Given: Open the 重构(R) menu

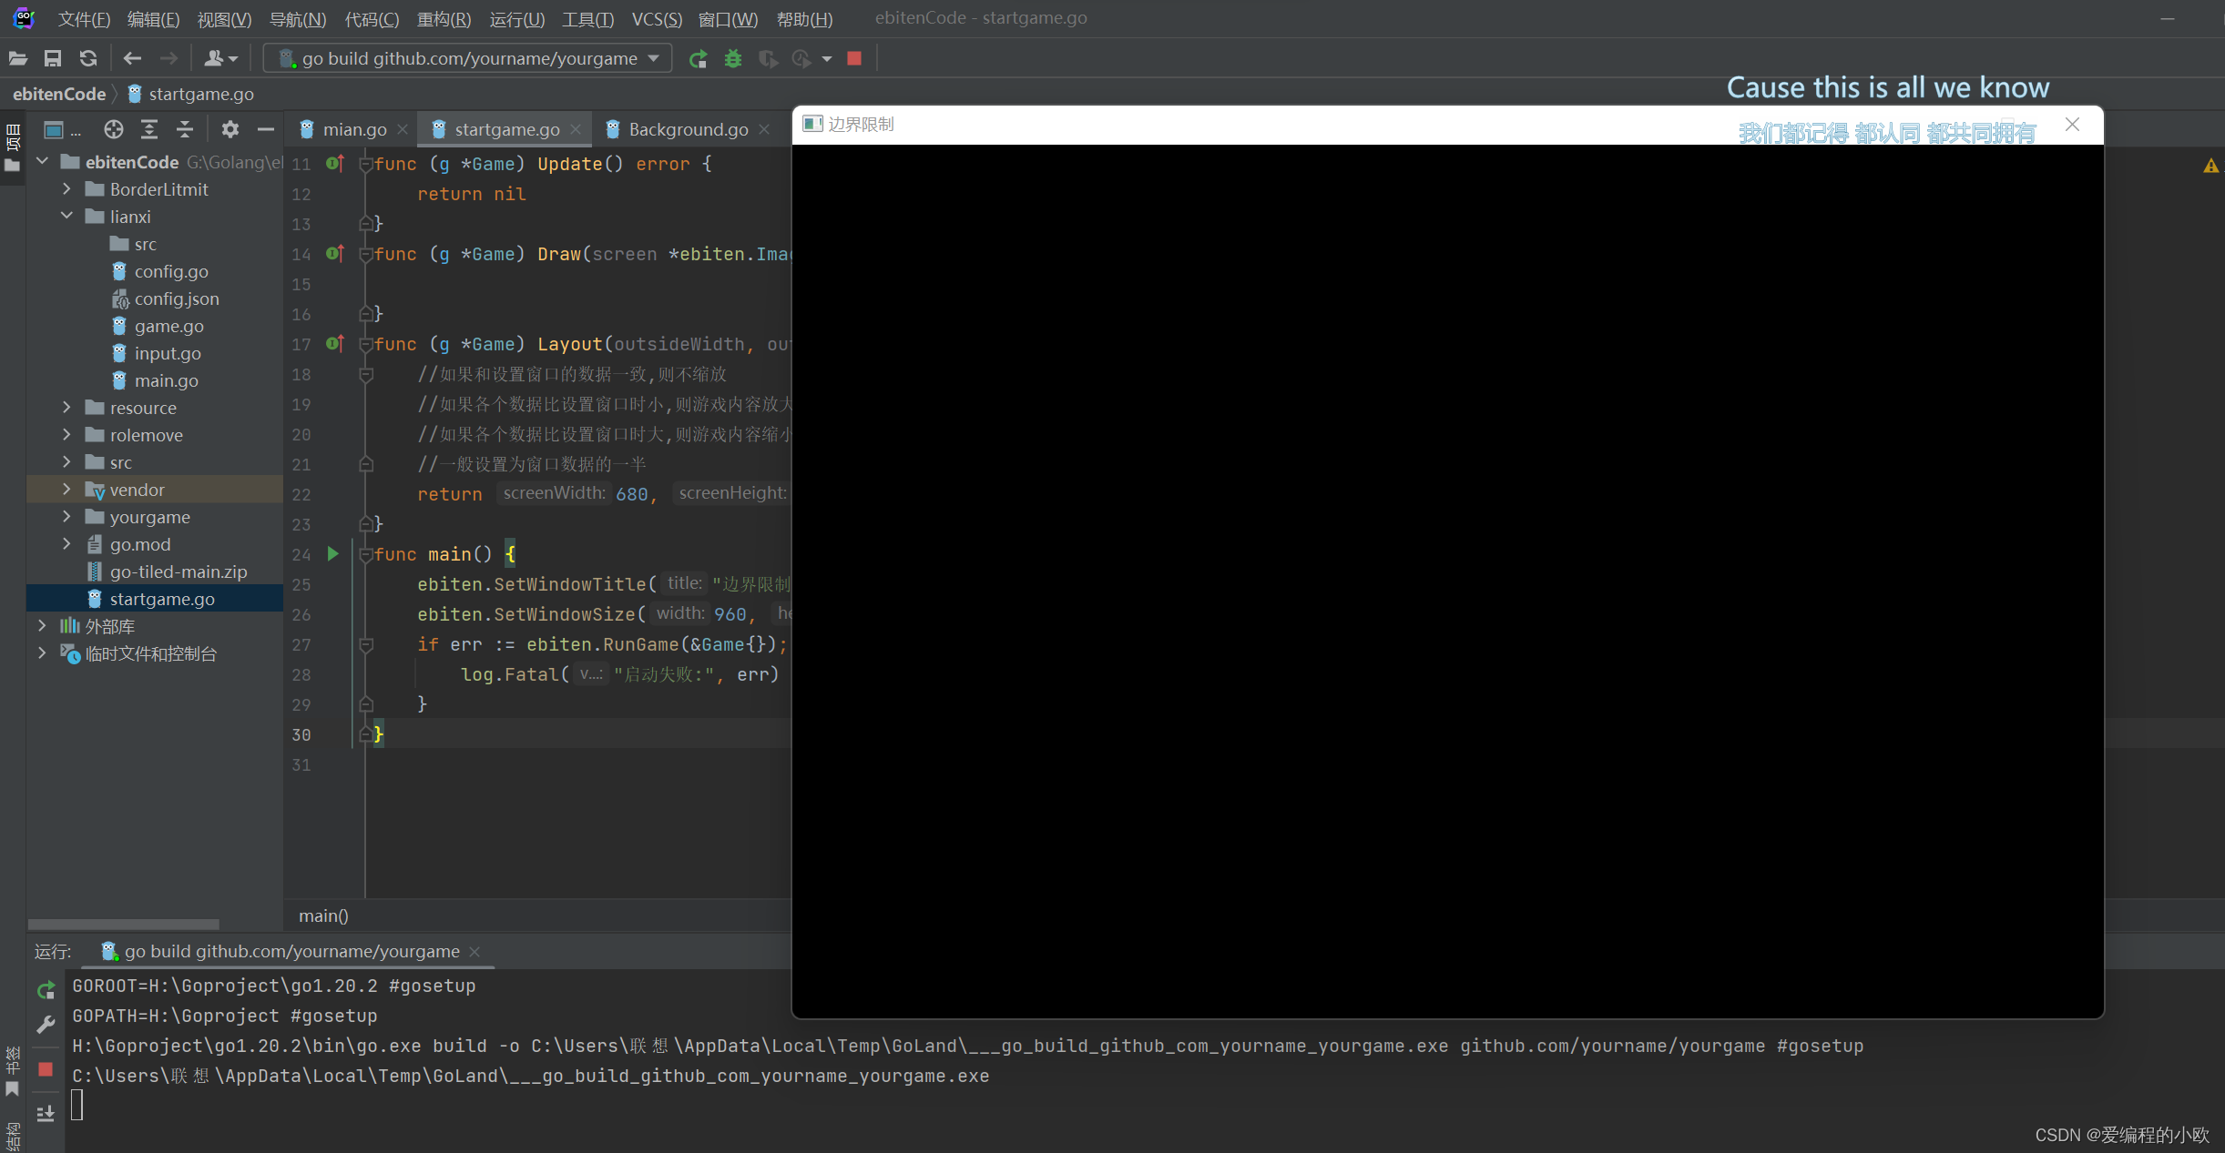Looking at the screenshot, I should coord(444,19).
